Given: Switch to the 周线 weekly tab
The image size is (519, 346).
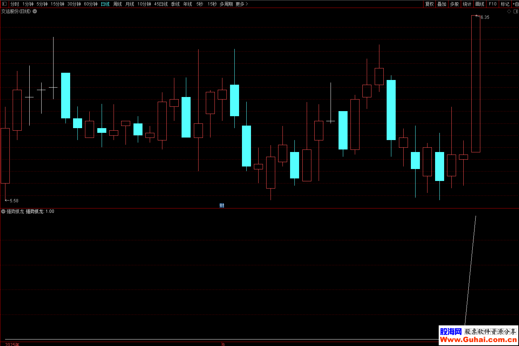Looking at the screenshot, I should (118, 4).
